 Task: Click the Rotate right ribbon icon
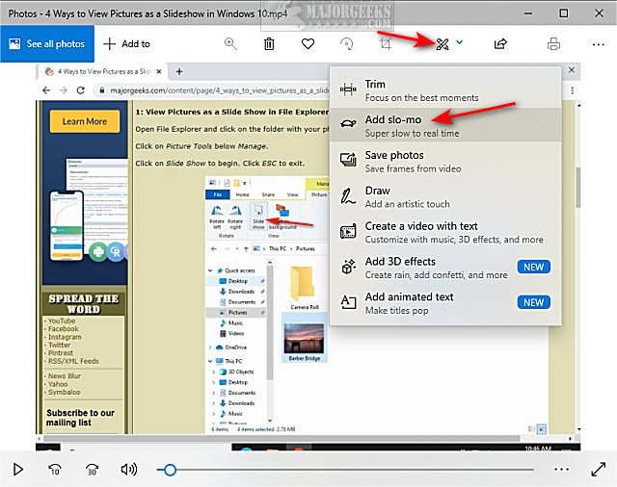click(235, 217)
